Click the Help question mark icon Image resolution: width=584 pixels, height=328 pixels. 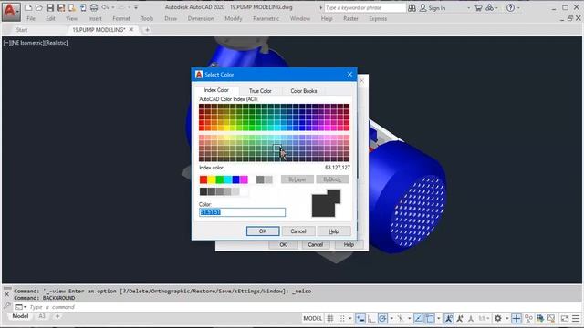(x=510, y=8)
